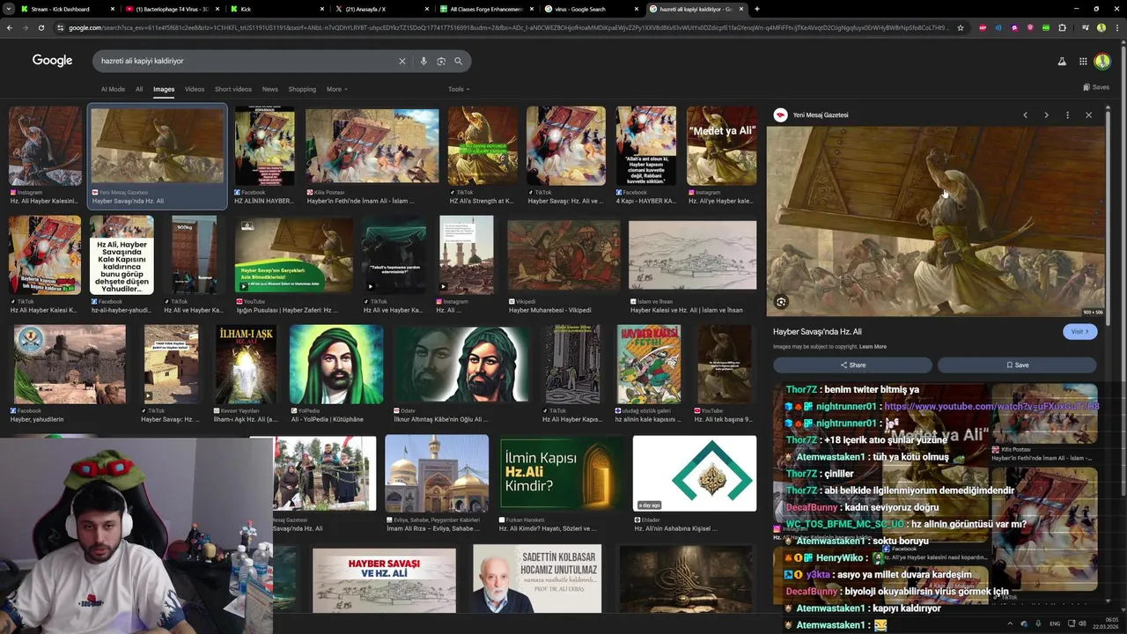1127x634 pixels.
Task: Open the volume icon in system tray
Action: point(1081,623)
